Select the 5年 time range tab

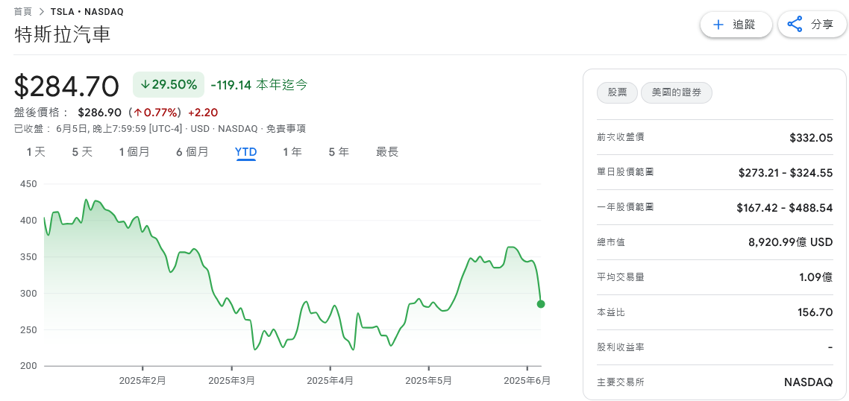(x=339, y=152)
